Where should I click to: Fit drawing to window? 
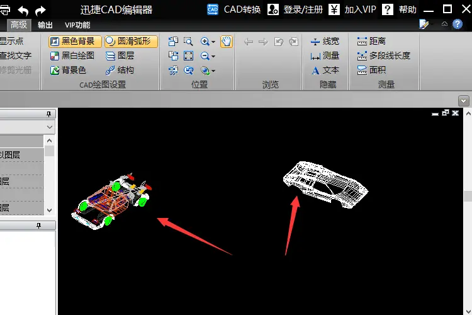click(x=188, y=56)
